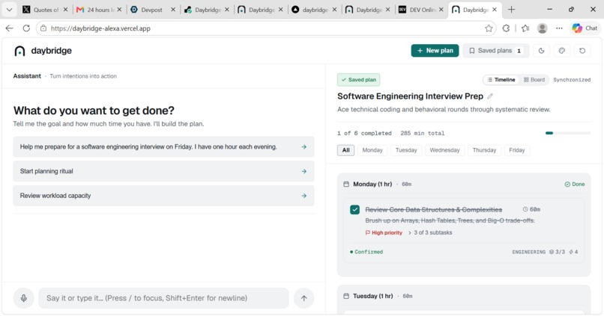The width and height of the screenshot is (604, 316).
Task: Create a New plan
Action: (435, 51)
